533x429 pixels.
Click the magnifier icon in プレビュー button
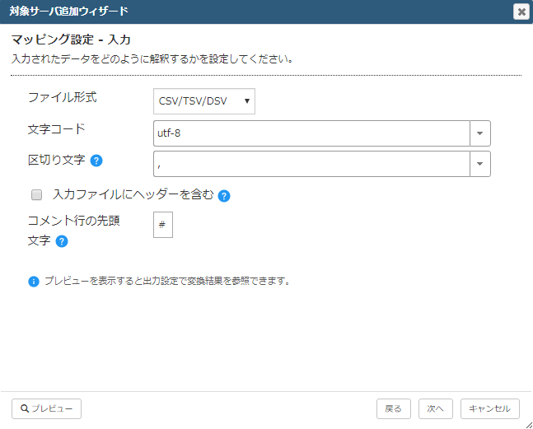25,408
